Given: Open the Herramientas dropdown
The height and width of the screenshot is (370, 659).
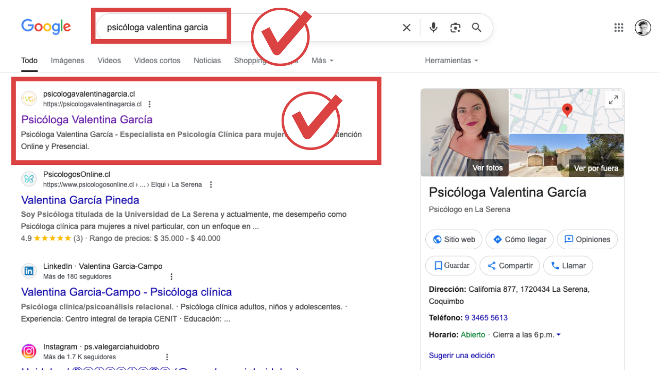Looking at the screenshot, I should [x=452, y=61].
